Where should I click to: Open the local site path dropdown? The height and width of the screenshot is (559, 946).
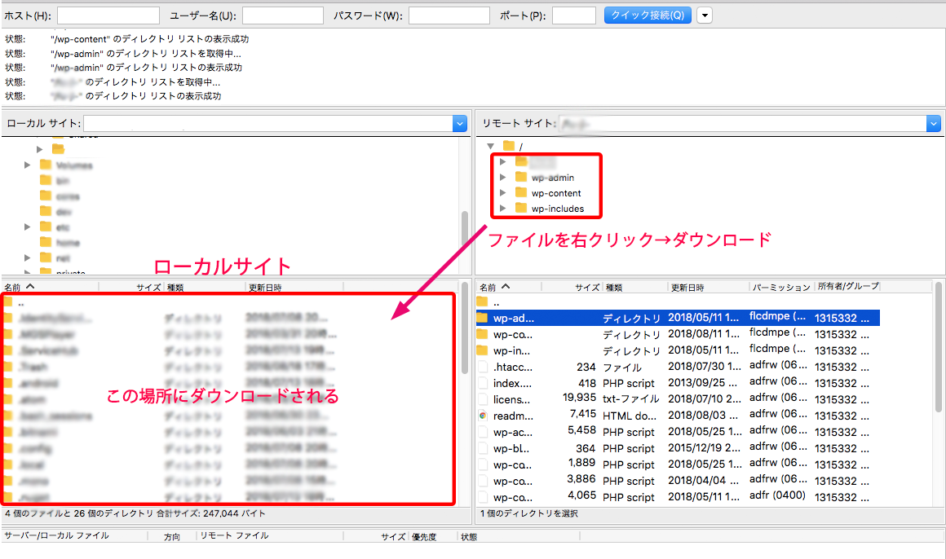click(x=459, y=123)
